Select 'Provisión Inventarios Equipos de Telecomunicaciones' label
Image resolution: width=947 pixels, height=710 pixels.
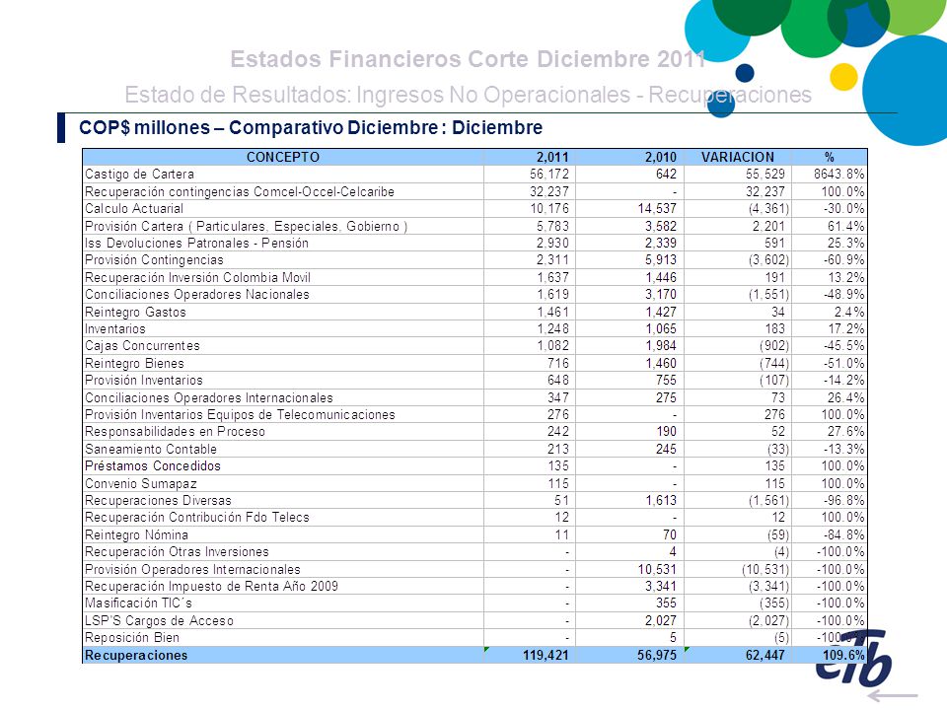coord(240,415)
